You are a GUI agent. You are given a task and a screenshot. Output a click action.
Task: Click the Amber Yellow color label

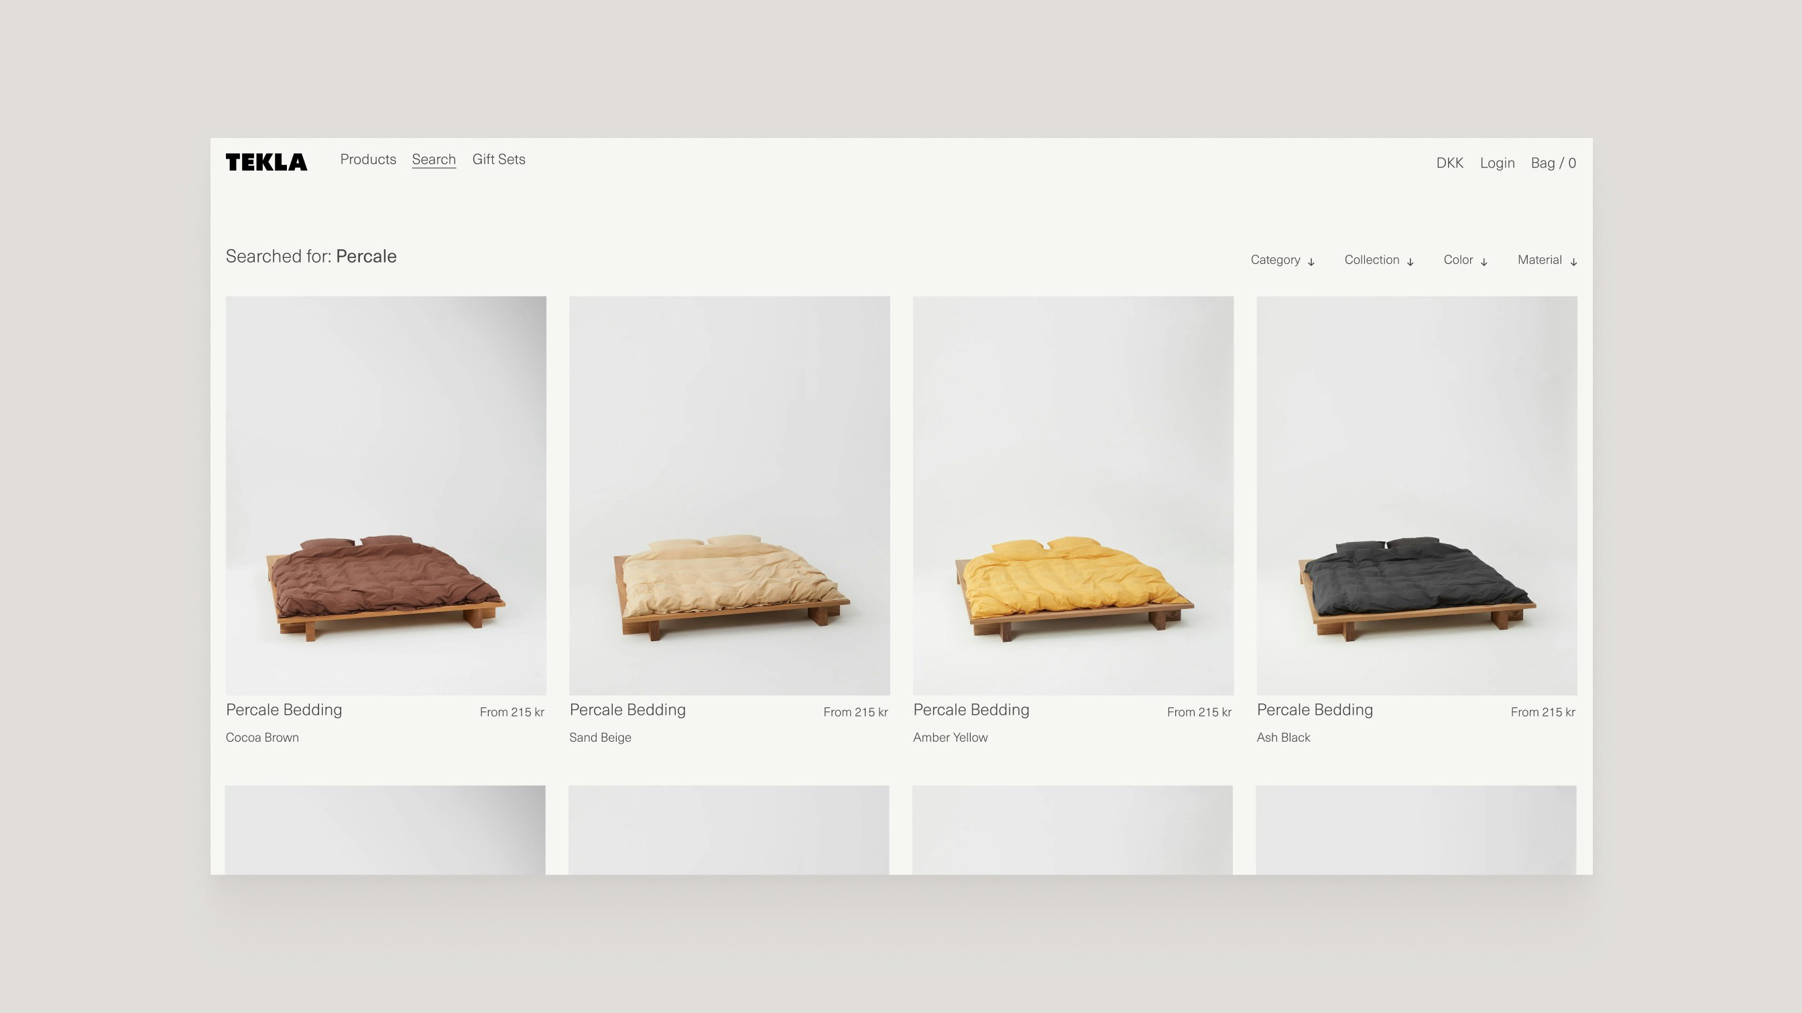point(950,738)
